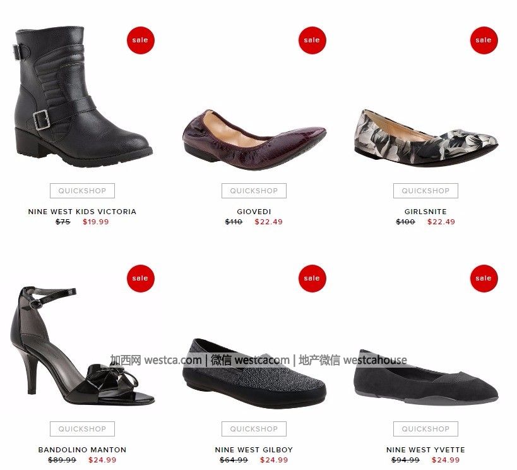Open the Girlsnite product title link
Screen dimensions: 517x470
[425, 212]
